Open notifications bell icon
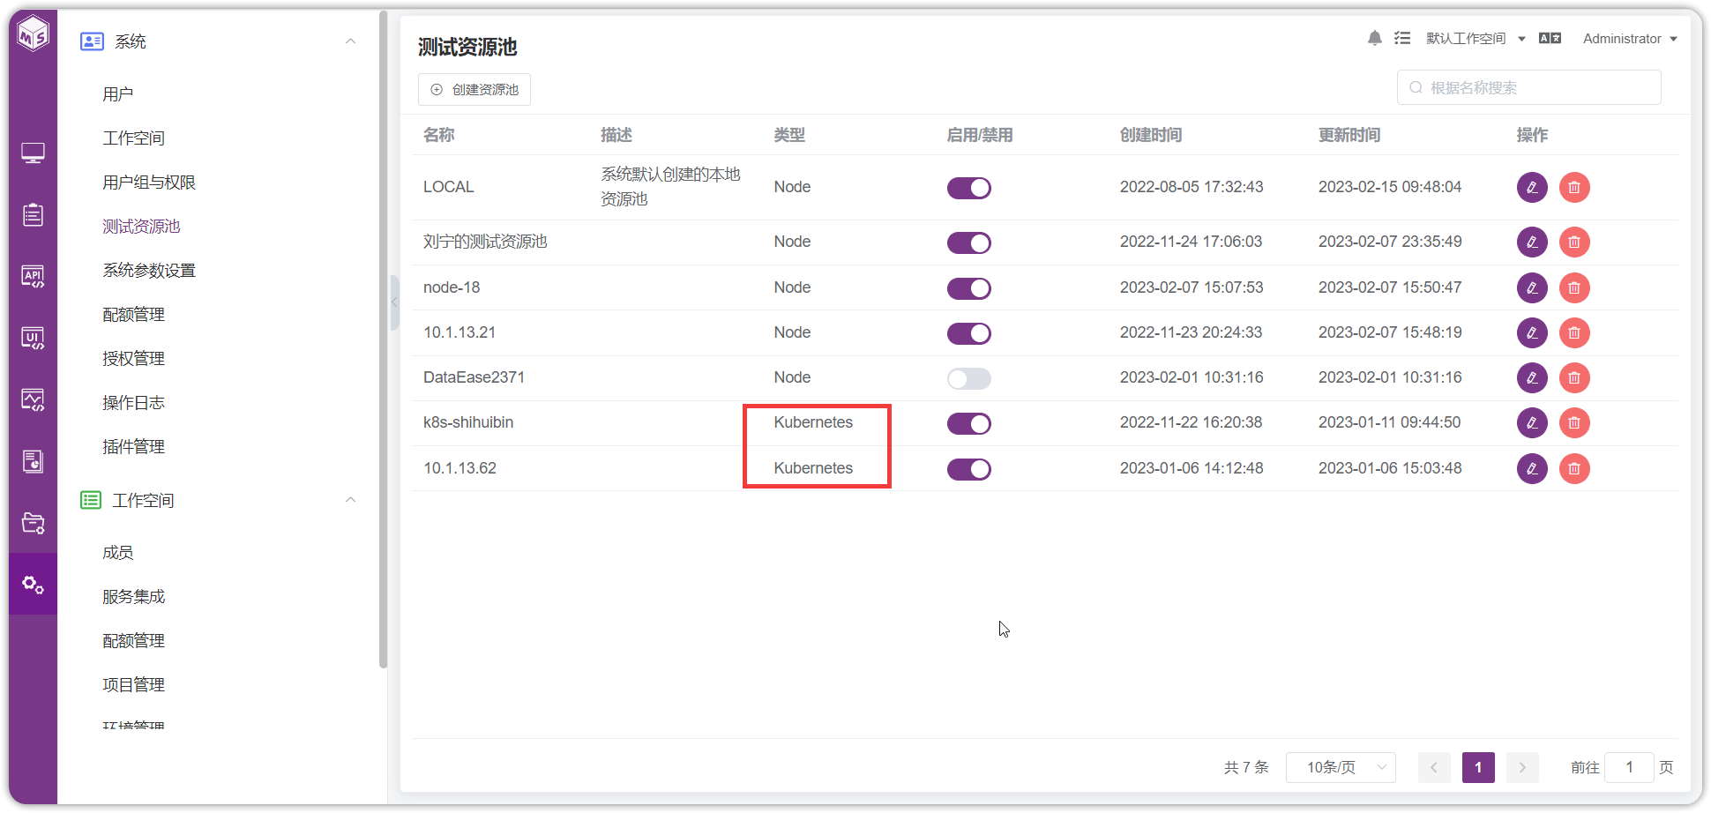The width and height of the screenshot is (1711, 813). pos(1374,38)
